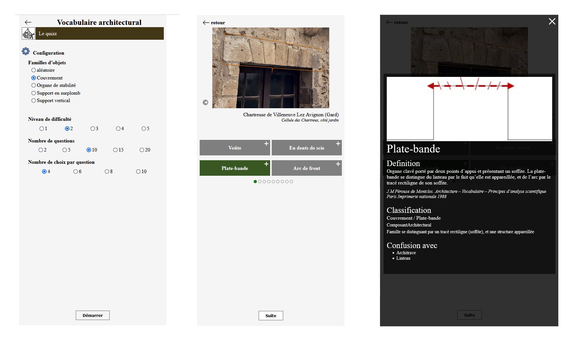Choose the Arc de front answer
The image size is (579, 345).
pos(307,168)
